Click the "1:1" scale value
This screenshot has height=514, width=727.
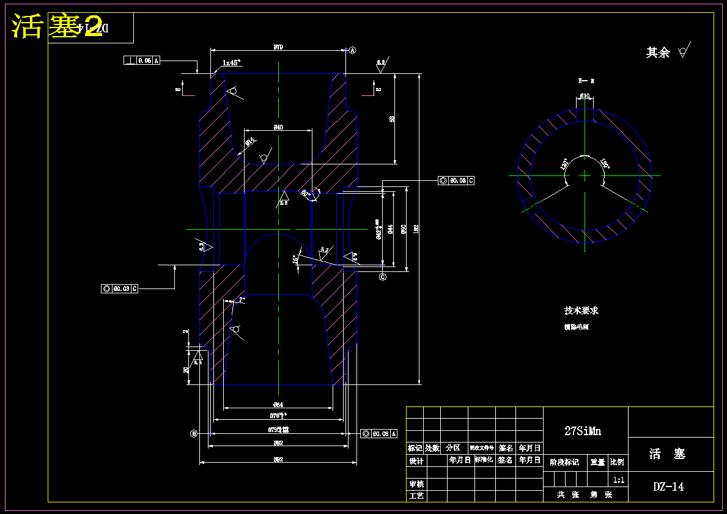[619, 480]
